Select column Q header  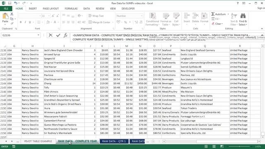coord(205,46)
